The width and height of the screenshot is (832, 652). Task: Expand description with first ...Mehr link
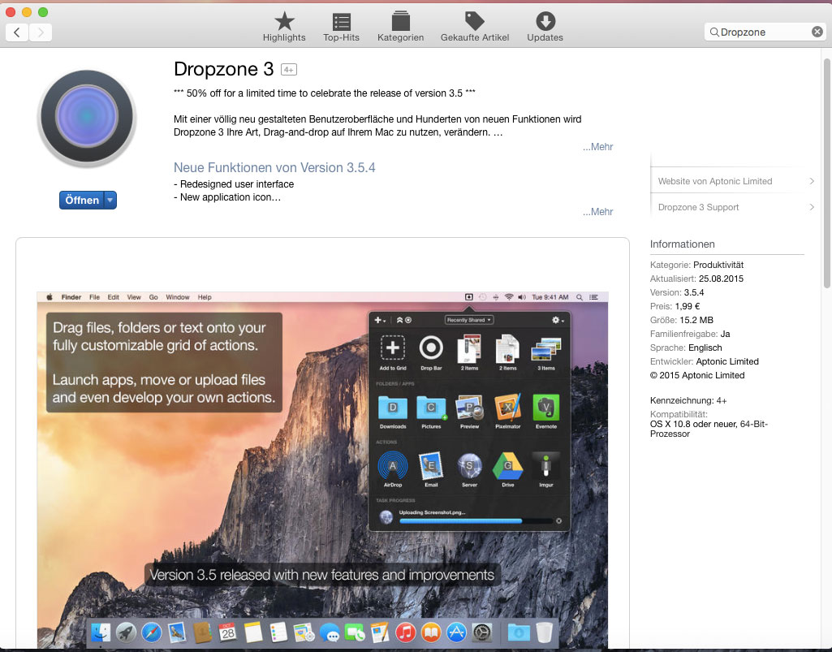pyautogui.click(x=597, y=146)
